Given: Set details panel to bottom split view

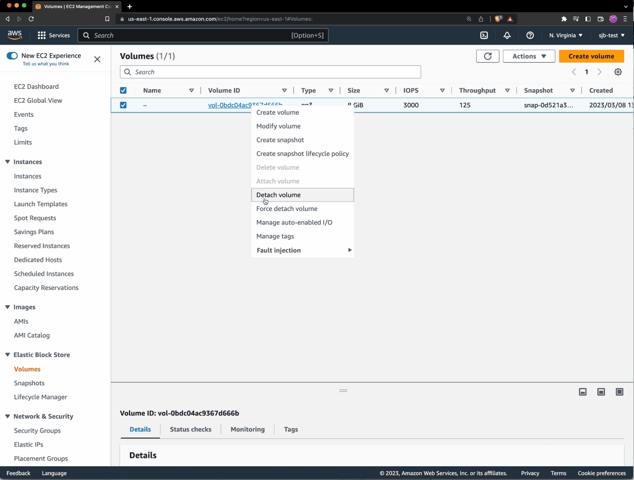Looking at the screenshot, I should click(x=583, y=392).
